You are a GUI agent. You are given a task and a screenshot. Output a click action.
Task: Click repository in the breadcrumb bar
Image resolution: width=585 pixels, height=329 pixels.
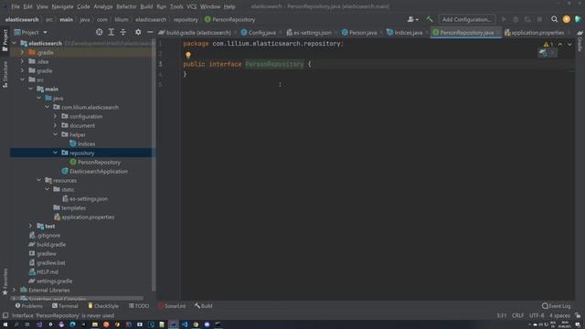(x=186, y=19)
